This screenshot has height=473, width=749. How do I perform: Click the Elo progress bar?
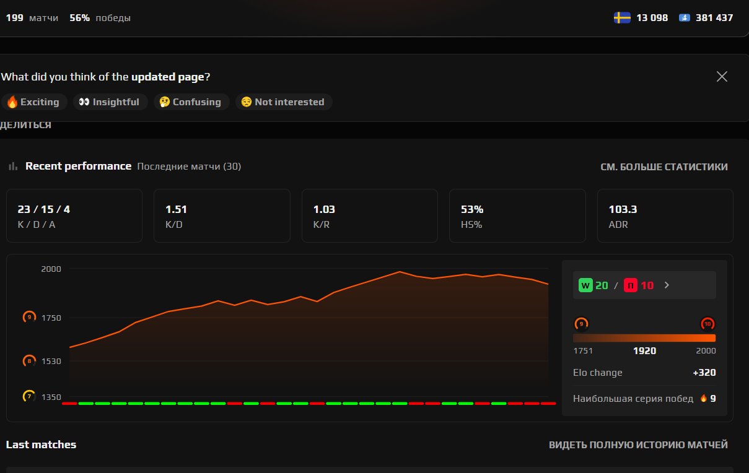click(644, 337)
